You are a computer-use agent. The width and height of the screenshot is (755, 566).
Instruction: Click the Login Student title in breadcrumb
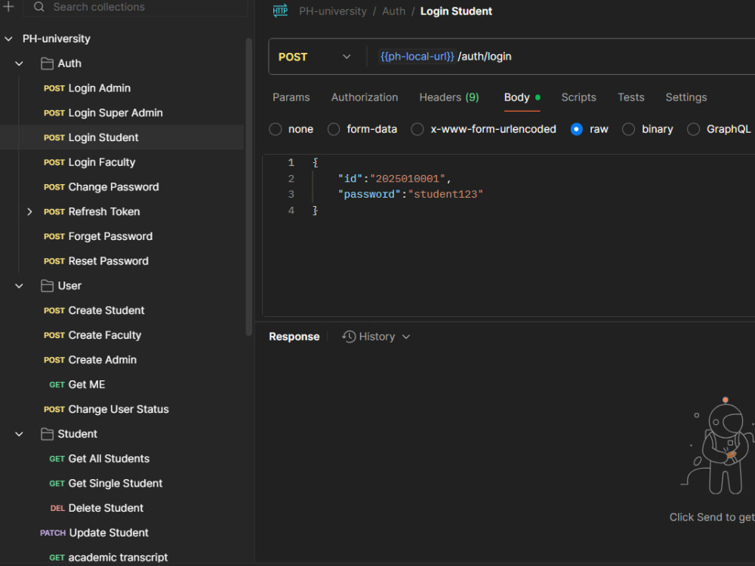[456, 11]
